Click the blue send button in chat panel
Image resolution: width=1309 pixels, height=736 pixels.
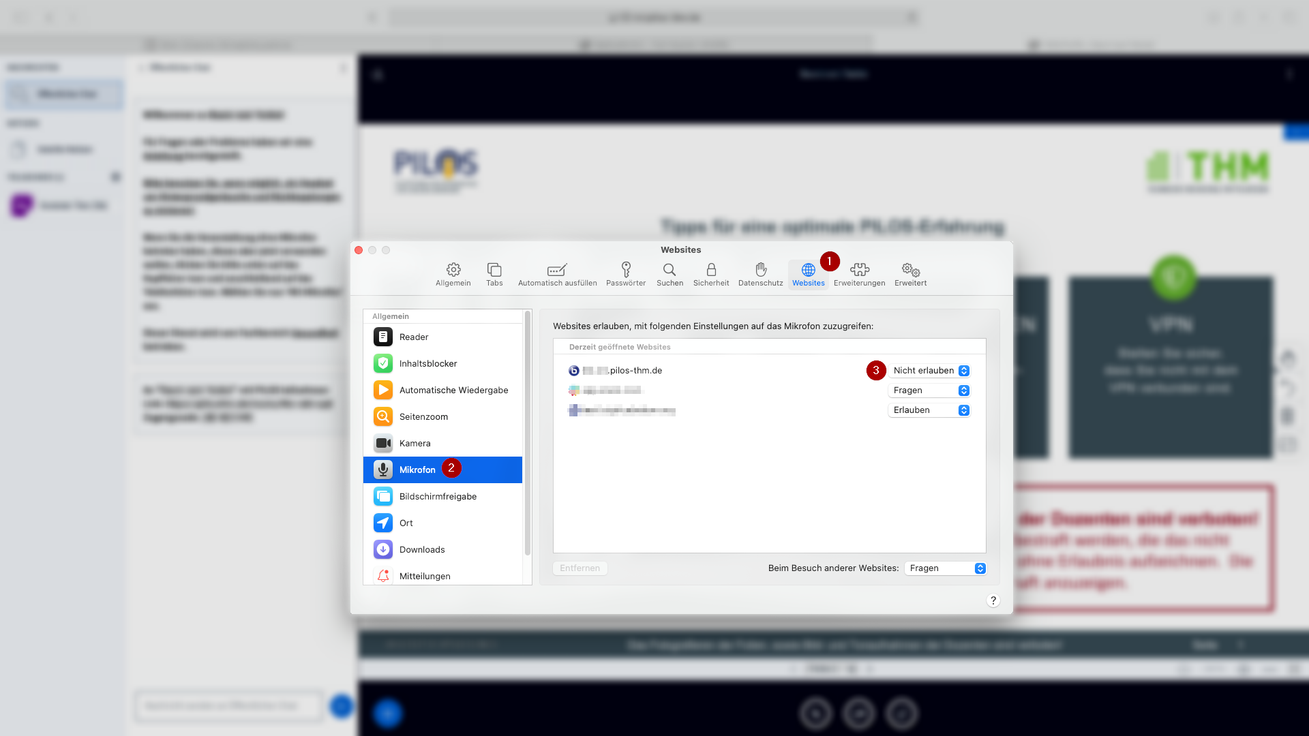coord(341,706)
